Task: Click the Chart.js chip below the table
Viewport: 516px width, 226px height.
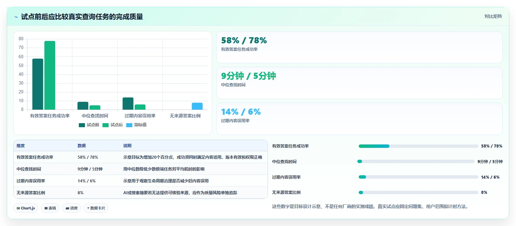Action: pos(26,208)
